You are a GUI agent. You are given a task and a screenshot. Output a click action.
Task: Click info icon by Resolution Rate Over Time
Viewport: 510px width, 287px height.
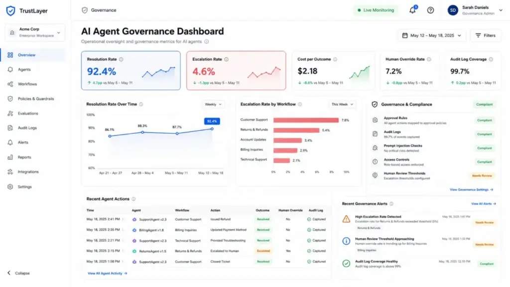pyautogui.click(x=141, y=104)
